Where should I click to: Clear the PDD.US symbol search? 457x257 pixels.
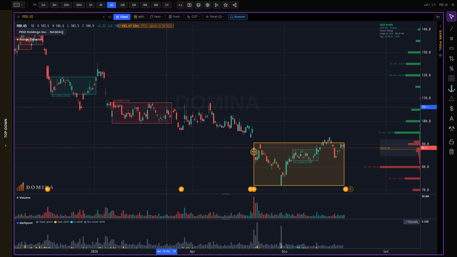(x=104, y=17)
